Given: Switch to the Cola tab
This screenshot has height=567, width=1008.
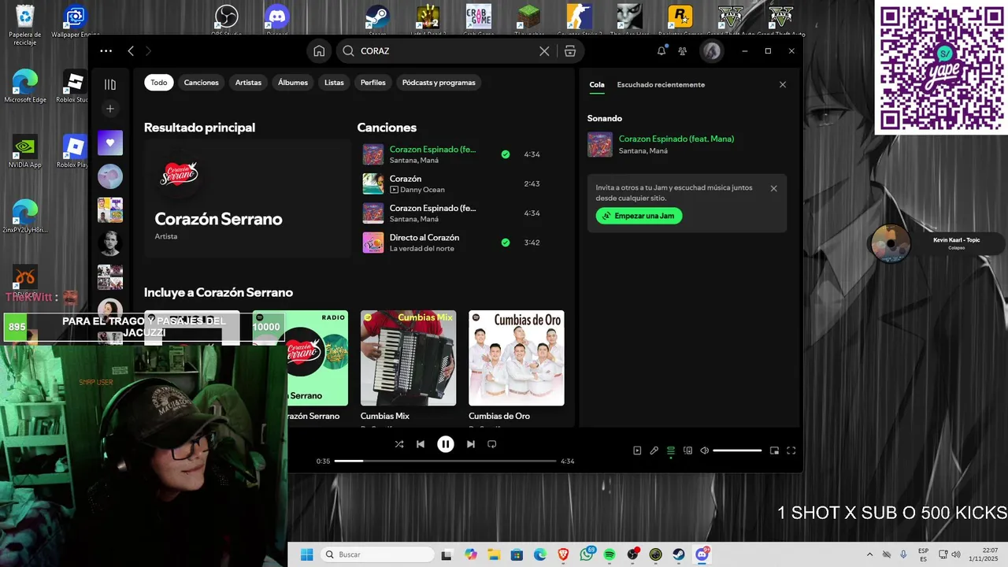Looking at the screenshot, I should coord(597,84).
